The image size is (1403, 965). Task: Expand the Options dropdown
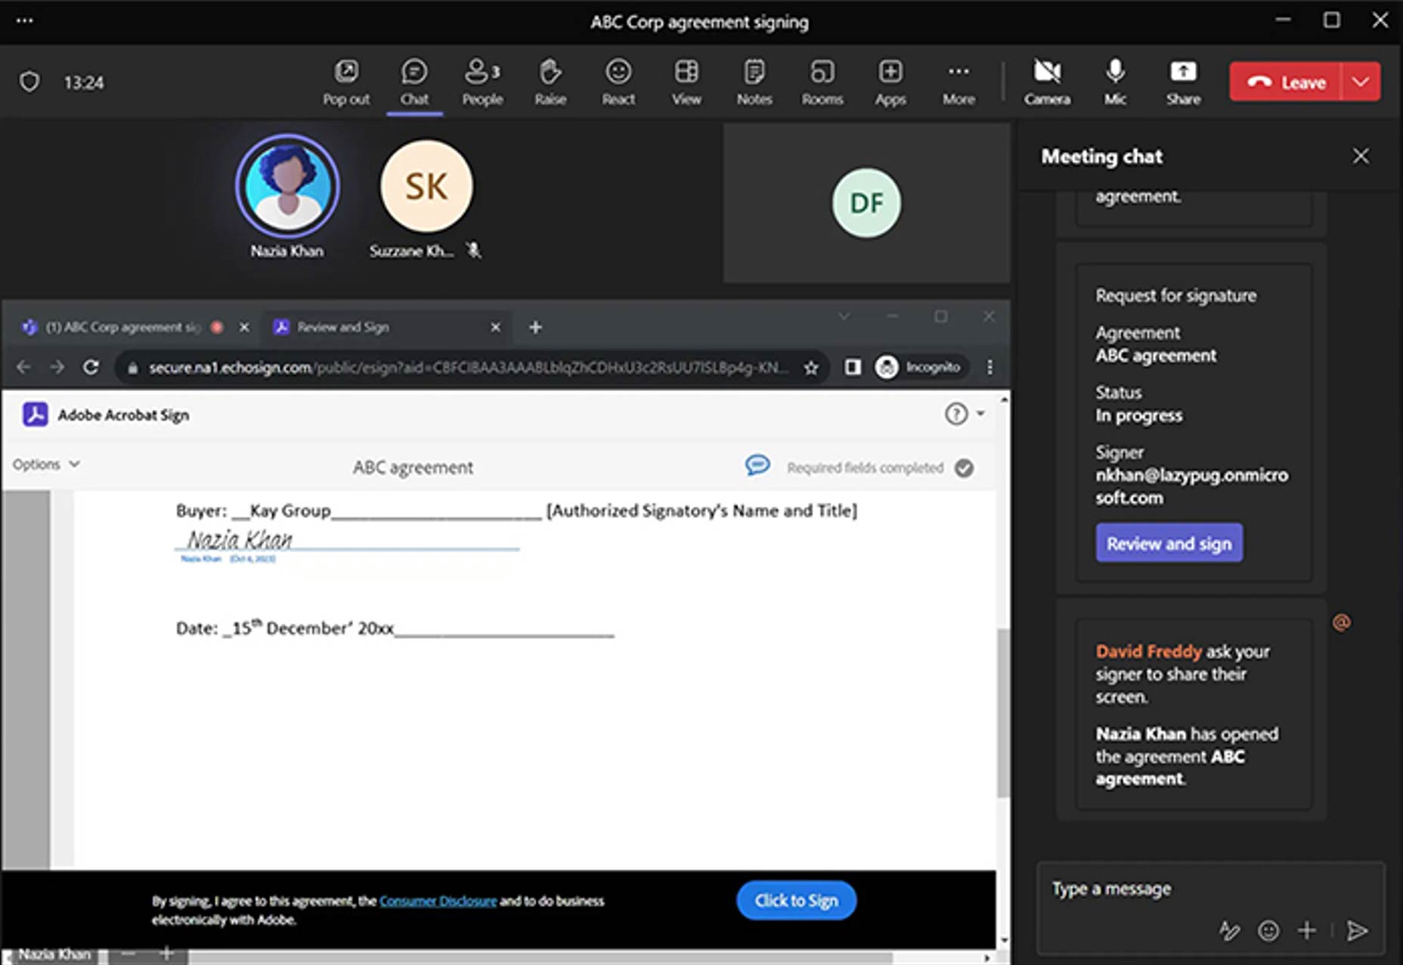coord(46,464)
